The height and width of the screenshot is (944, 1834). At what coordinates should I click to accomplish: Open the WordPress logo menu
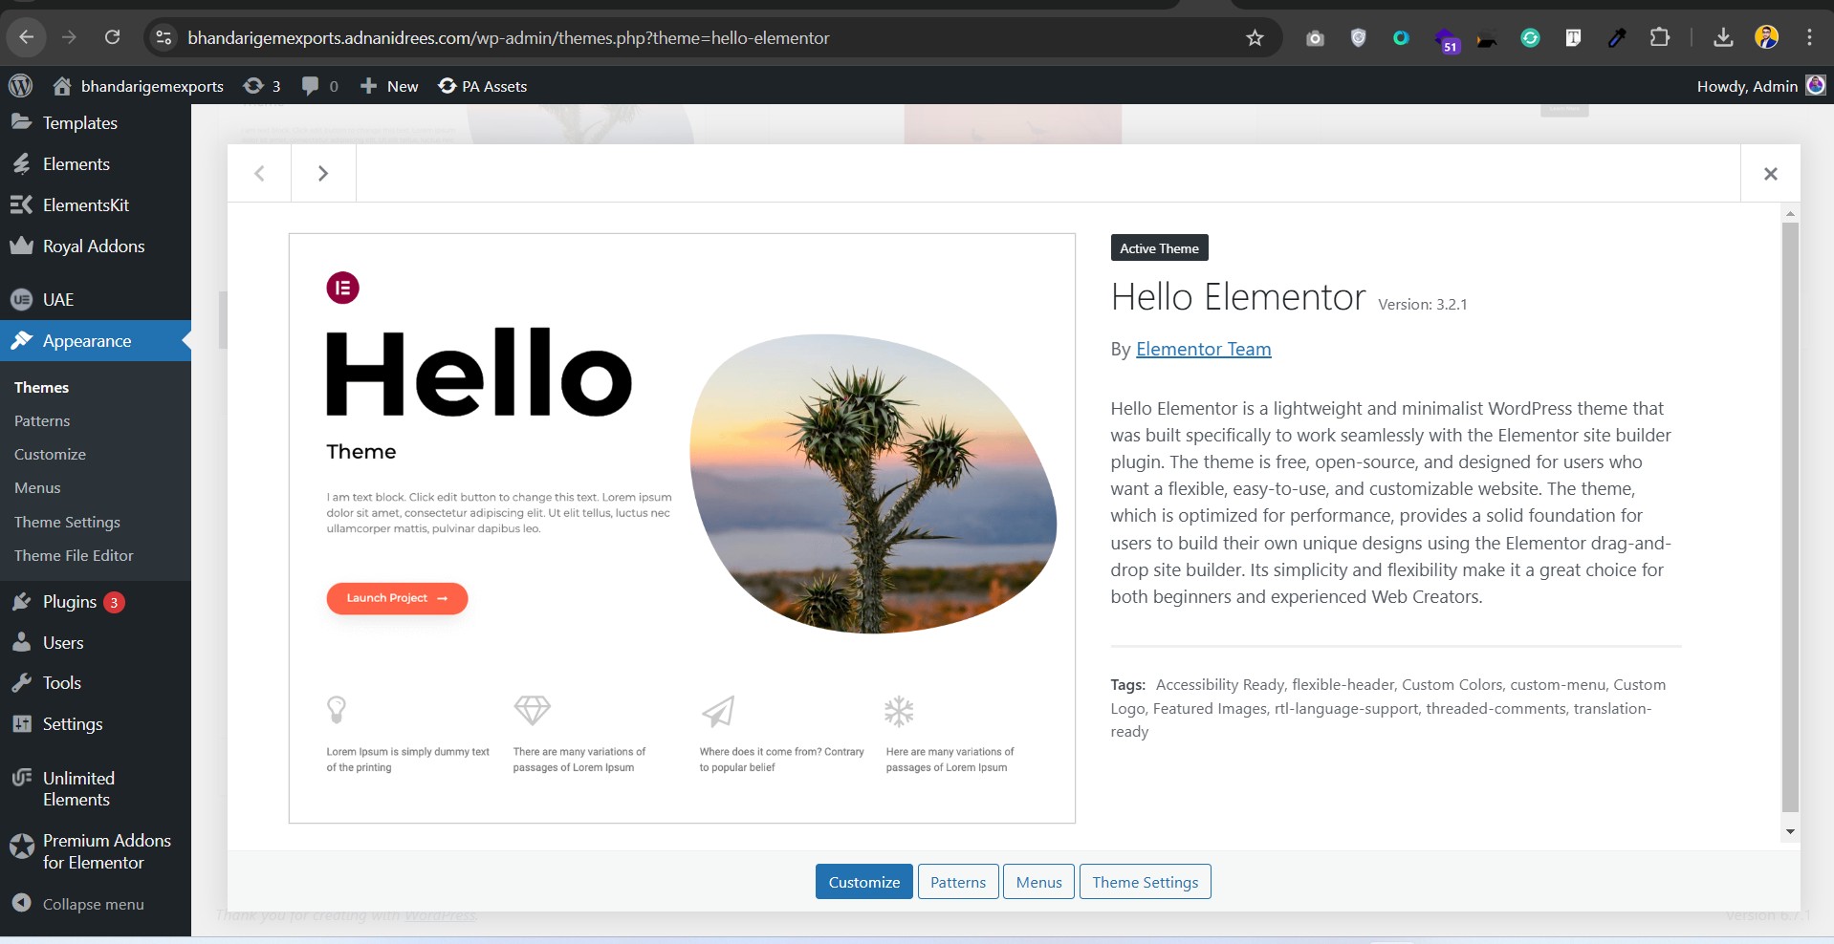pyautogui.click(x=20, y=86)
